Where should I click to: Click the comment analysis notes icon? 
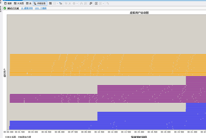[x=91, y=4]
